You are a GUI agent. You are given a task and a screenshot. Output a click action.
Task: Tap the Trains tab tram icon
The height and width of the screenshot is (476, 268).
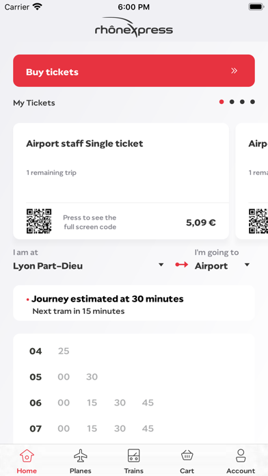[x=133, y=455]
